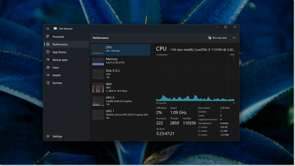Click the % Utilisation graph label

pos(162,55)
